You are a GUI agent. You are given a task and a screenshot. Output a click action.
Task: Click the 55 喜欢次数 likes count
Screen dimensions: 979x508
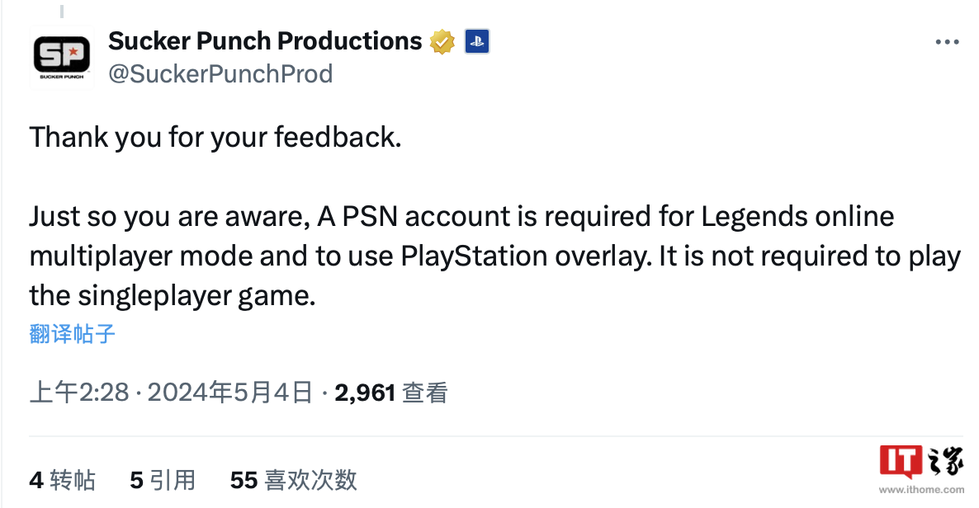[x=293, y=480]
